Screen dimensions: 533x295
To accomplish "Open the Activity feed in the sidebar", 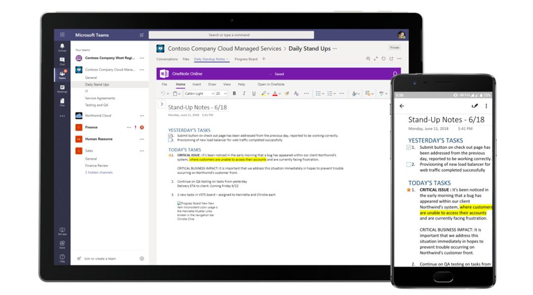I will 62,48.
